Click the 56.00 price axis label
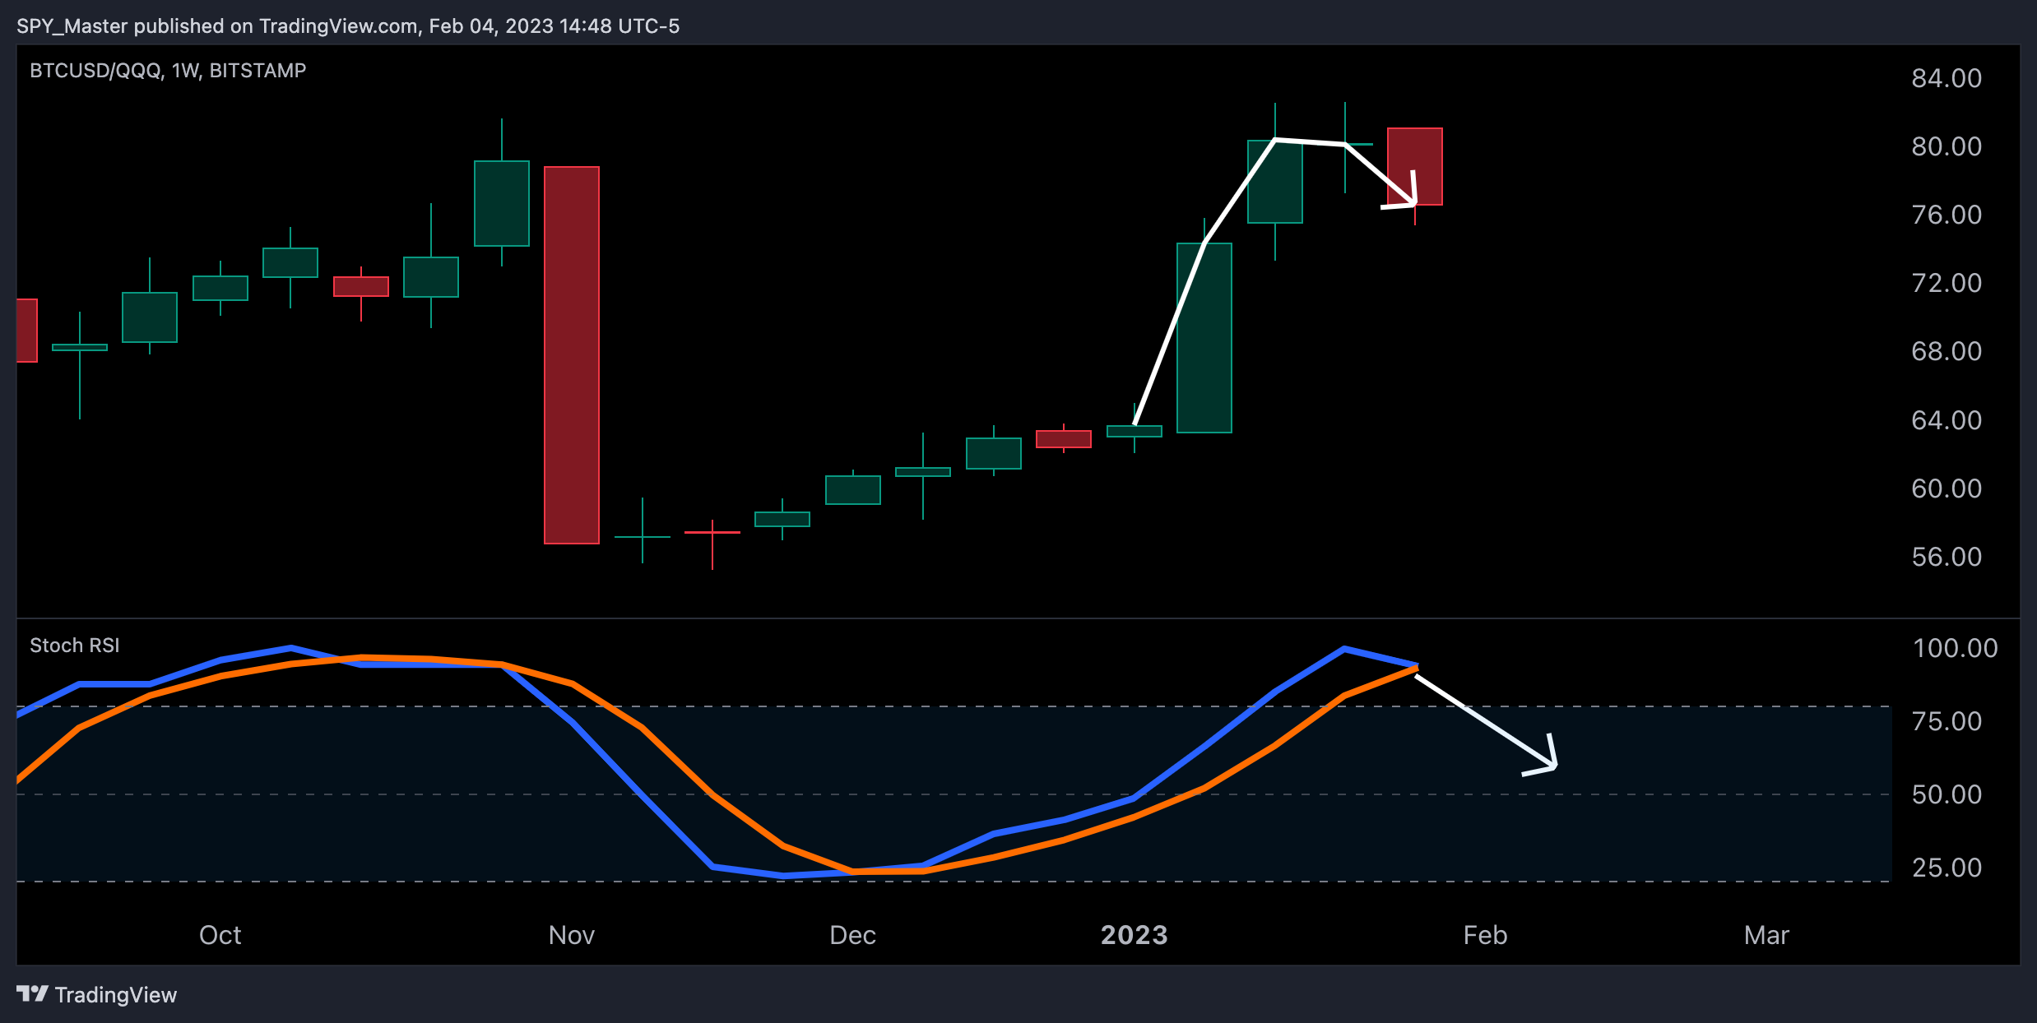 (x=1947, y=557)
